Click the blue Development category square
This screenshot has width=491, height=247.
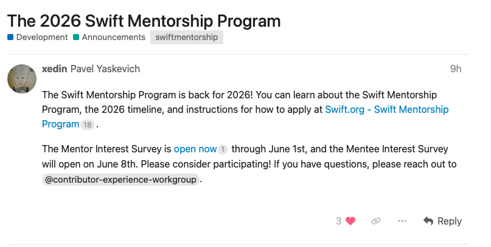click(x=10, y=37)
